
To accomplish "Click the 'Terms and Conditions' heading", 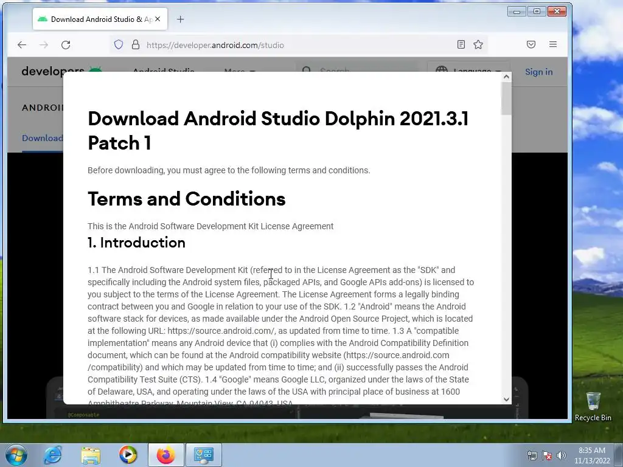I will 187,199.
